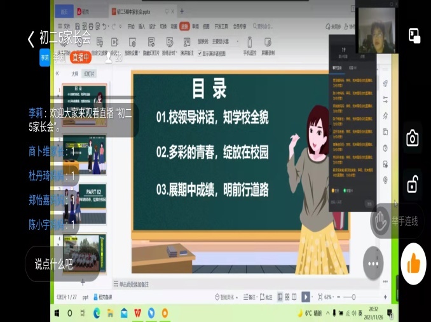Collapse the slide panel with double chevron
431x322 pixels.
click(57, 73)
